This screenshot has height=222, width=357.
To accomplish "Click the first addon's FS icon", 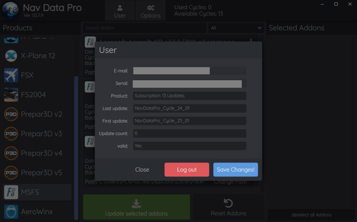I will tap(90, 42).
